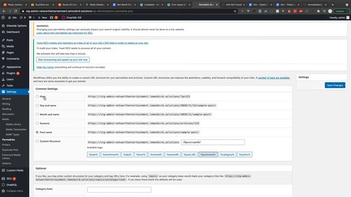This screenshot has height=197, width=351.
Task: Select the Post name radio button
Action: [x=37, y=132]
